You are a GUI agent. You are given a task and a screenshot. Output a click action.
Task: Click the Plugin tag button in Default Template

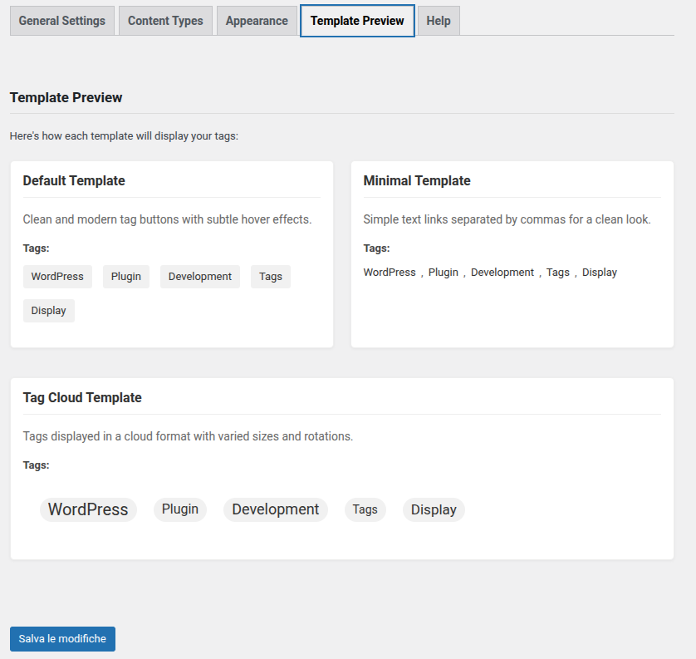pyautogui.click(x=126, y=277)
